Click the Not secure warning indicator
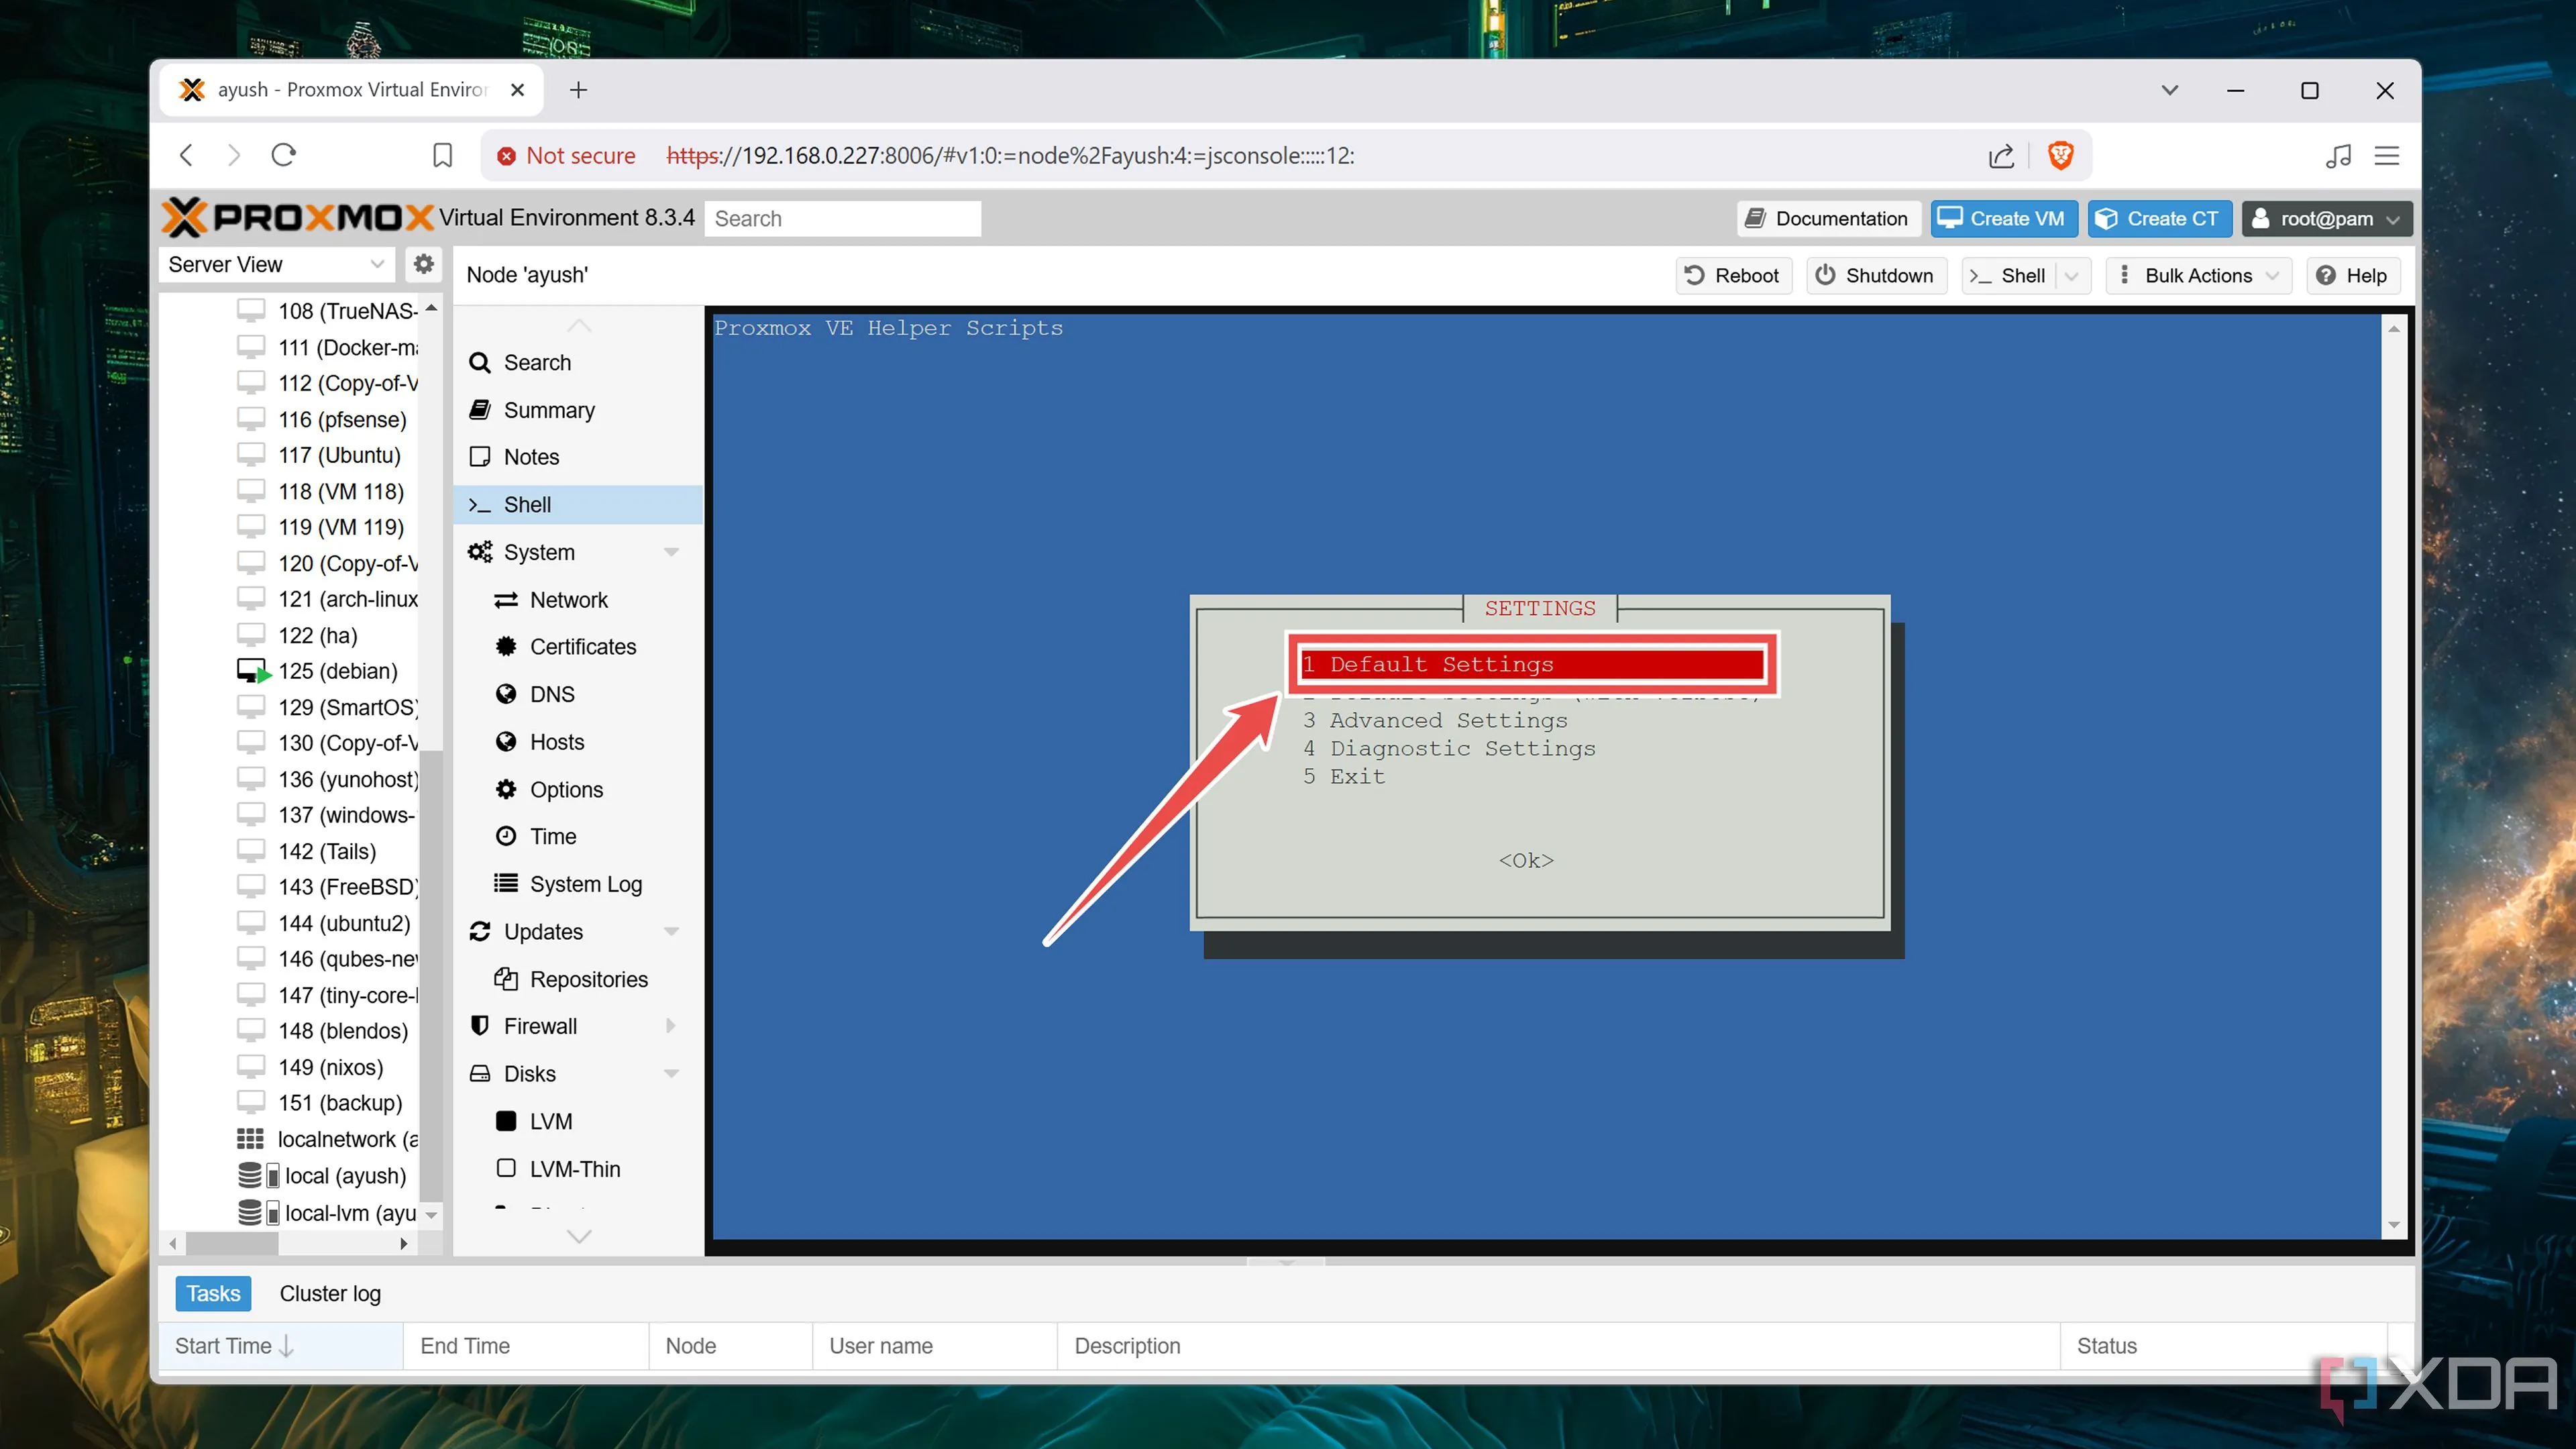Image resolution: width=2576 pixels, height=1449 pixels. point(566,156)
